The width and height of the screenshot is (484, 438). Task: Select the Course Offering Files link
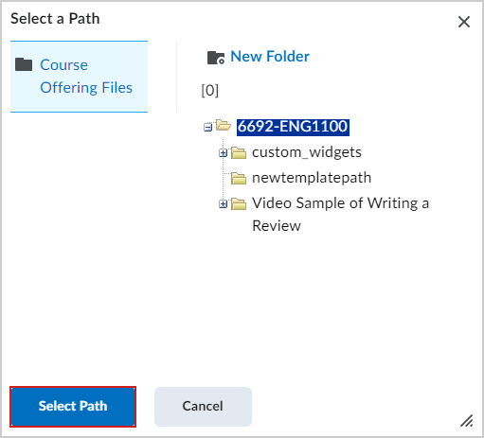tap(86, 76)
